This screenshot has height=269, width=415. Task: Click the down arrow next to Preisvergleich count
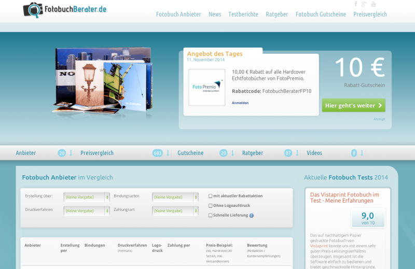coord(168,153)
